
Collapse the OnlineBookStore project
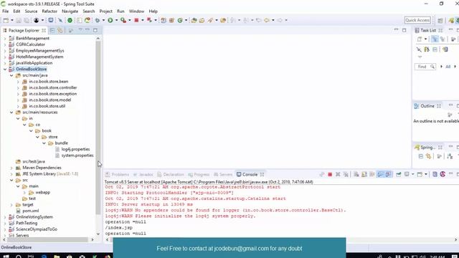tap(5, 69)
